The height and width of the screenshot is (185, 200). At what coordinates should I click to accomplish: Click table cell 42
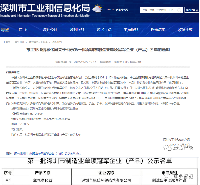[x=8, y=180]
